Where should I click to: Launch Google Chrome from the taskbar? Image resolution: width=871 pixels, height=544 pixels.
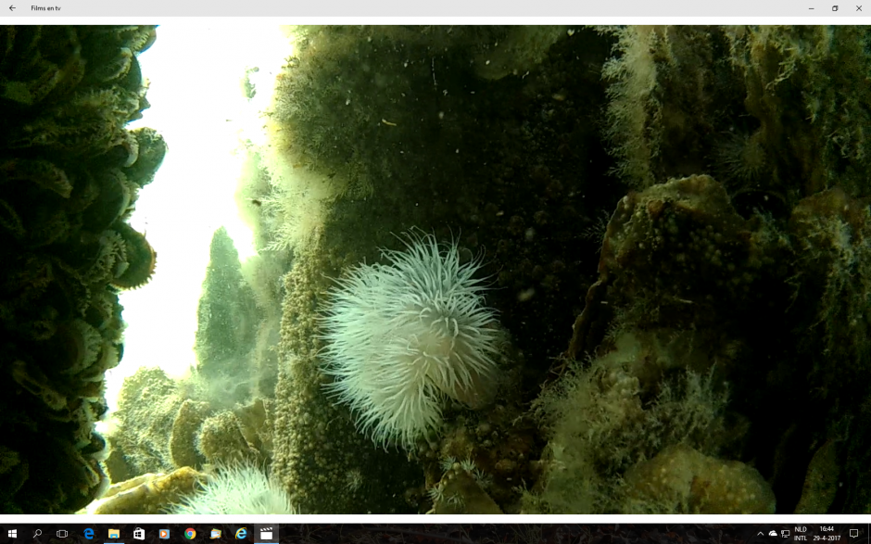(x=190, y=534)
